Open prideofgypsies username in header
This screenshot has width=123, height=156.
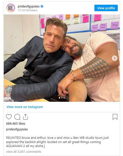tap(29, 6)
